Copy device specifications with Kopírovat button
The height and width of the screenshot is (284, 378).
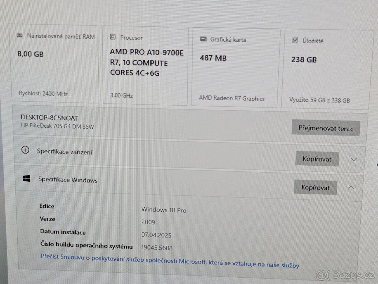point(317,159)
